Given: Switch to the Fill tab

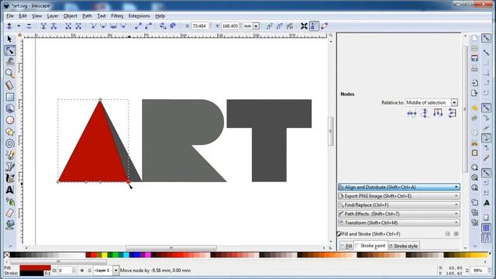Looking at the screenshot, I should (346, 246).
